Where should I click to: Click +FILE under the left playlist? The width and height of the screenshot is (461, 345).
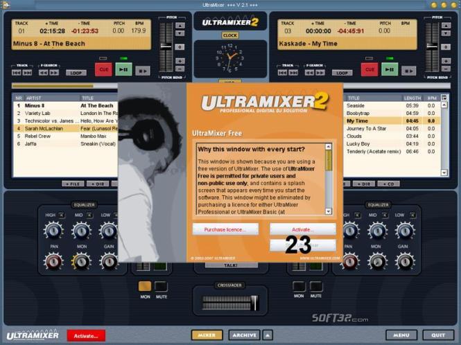click(x=73, y=184)
